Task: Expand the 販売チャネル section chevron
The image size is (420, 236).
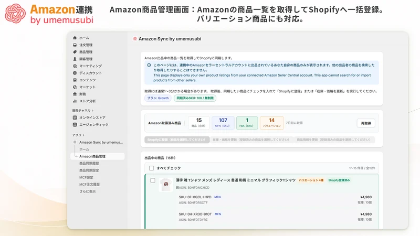Action: click(x=93, y=111)
